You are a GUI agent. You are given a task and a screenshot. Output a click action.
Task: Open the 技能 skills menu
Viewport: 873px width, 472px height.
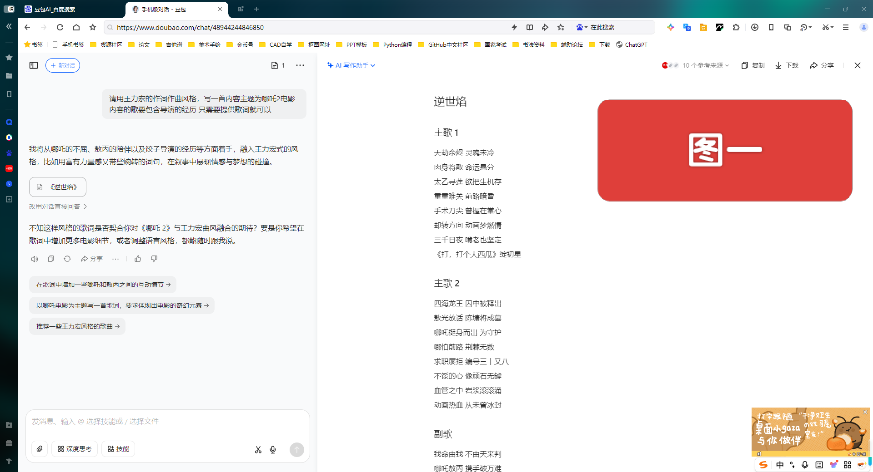click(118, 449)
